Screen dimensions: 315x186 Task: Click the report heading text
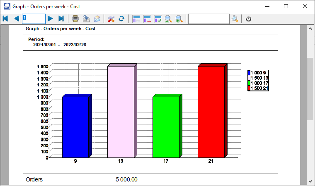pyautogui.click(x=61, y=29)
